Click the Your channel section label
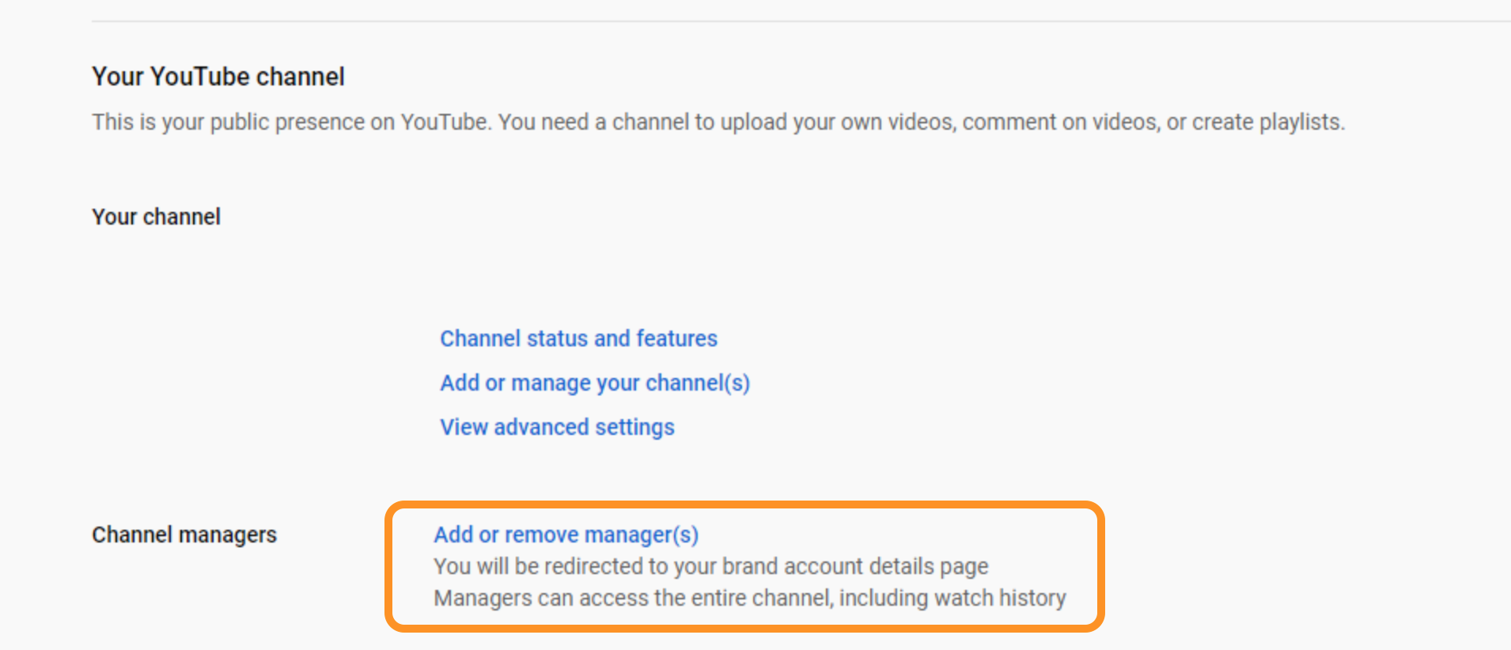Viewport: 1511px width, 650px height. click(x=156, y=217)
